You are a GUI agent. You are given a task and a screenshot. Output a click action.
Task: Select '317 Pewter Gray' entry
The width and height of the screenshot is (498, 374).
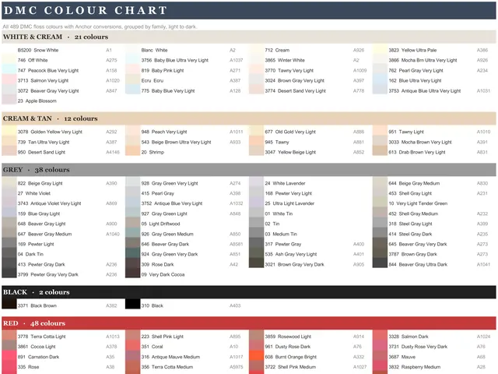click(x=283, y=244)
